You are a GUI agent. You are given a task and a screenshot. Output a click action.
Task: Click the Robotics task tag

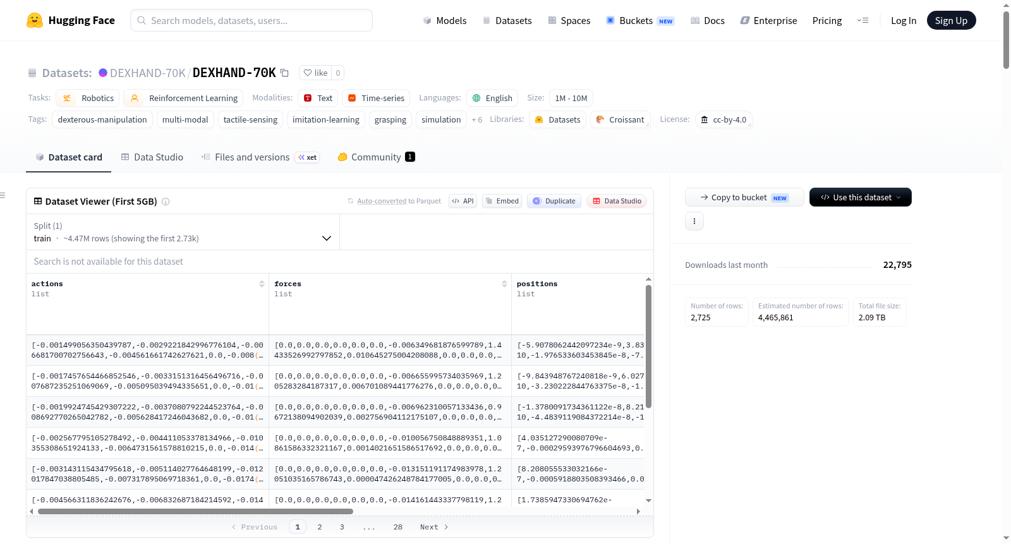88,98
